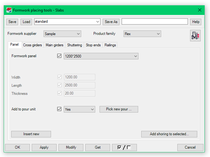Open the standard settings dropdown
210x157 pixels.
67,22
